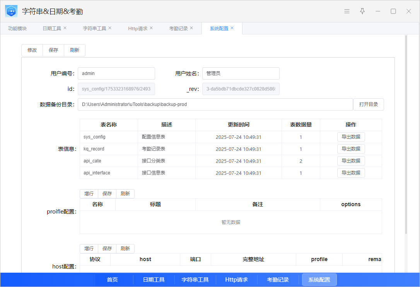Click 增行 in proifle配置 section
The height and width of the screenshot is (287, 420).
click(89, 194)
